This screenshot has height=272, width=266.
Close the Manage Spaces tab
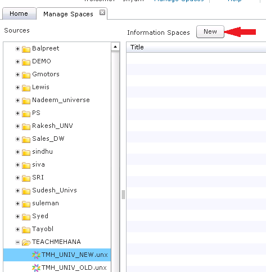pos(102,12)
